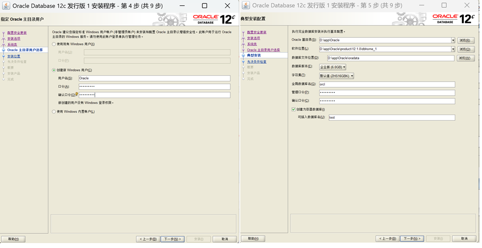
Task: Maximize the step 4 installer window
Action: (x=204, y=5)
